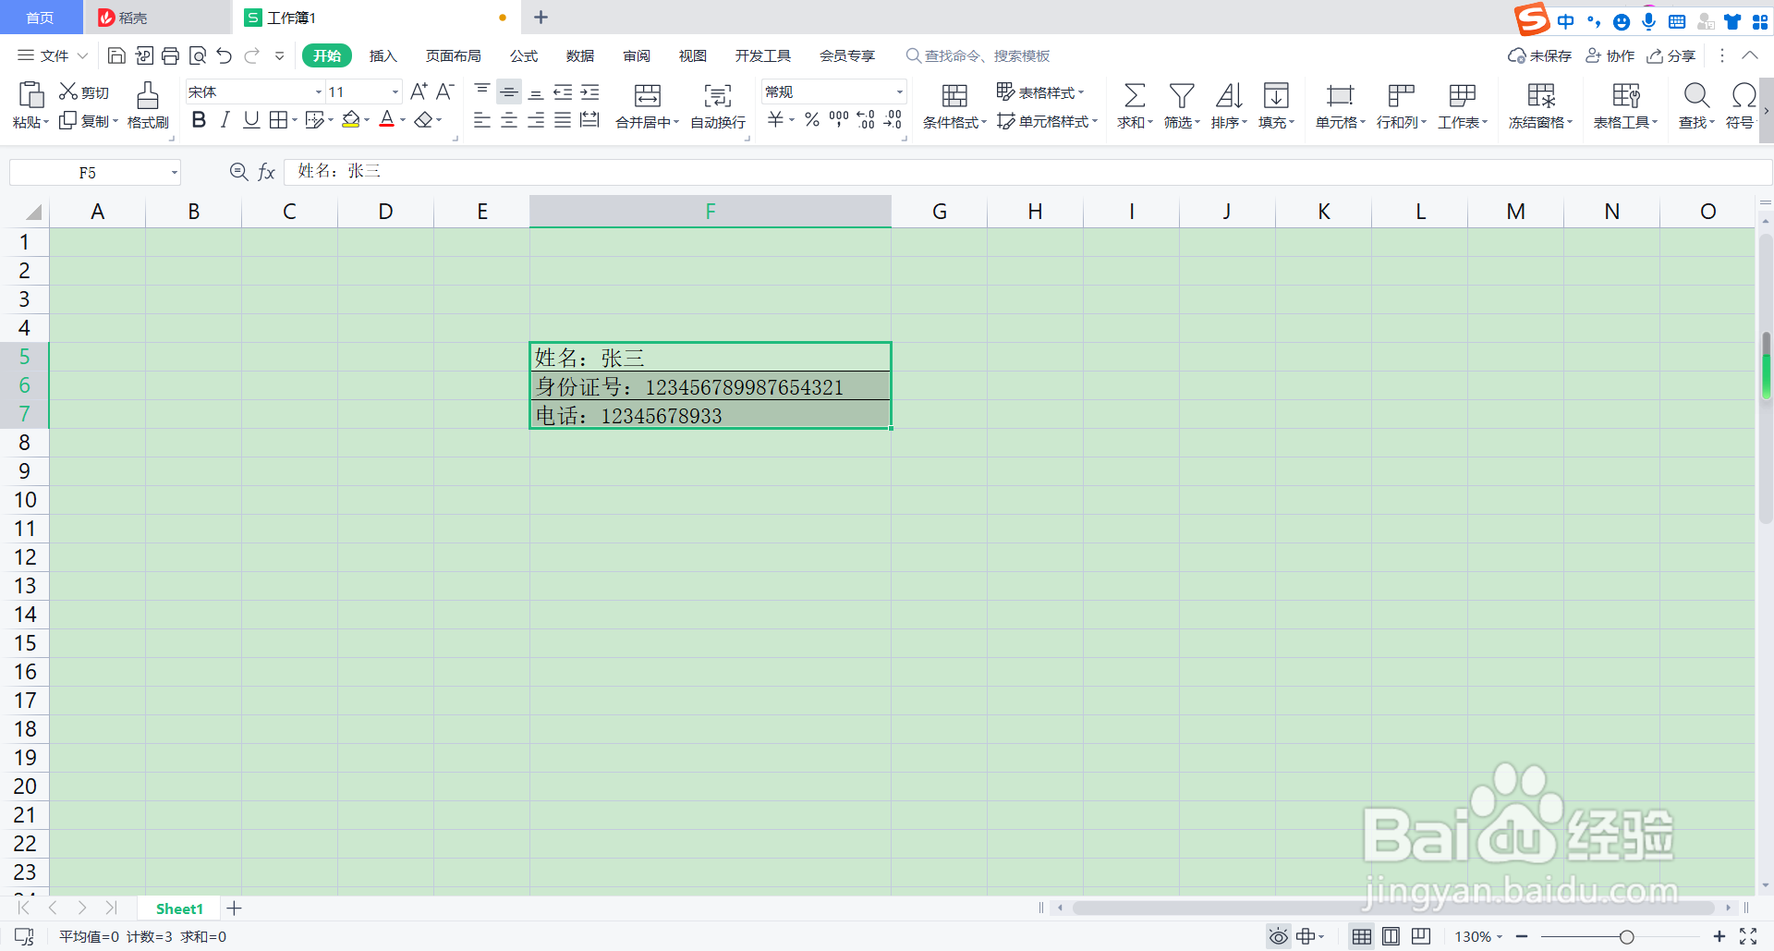The image size is (1774, 951).
Task: Apply thousands separator format
Action: tap(839, 119)
